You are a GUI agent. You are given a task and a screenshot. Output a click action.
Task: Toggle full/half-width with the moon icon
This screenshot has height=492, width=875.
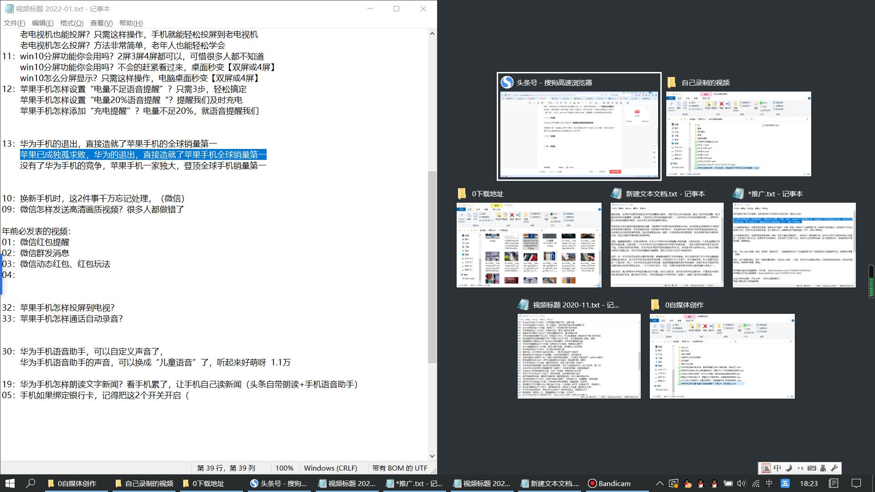(789, 468)
